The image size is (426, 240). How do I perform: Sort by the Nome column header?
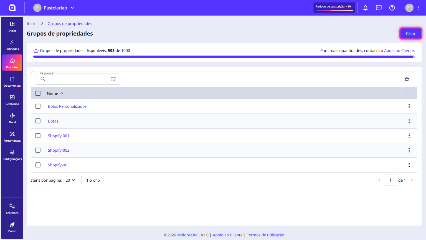click(x=55, y=94)
